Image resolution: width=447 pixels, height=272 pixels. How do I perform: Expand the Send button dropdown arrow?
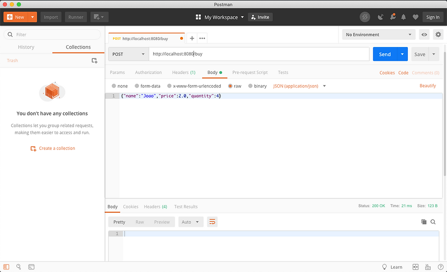pyautogui.click(x=402, y=54)
